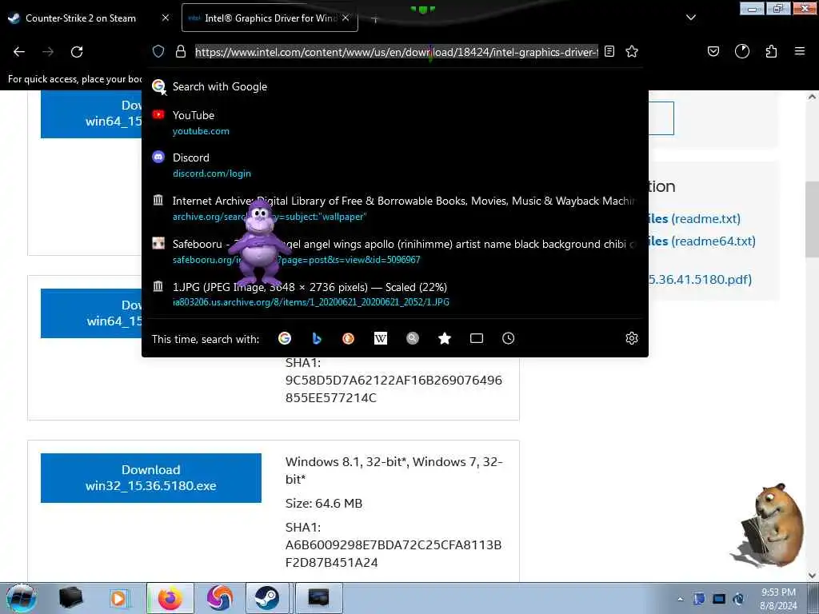Choose Search with Google suggestion

point(394,86)
